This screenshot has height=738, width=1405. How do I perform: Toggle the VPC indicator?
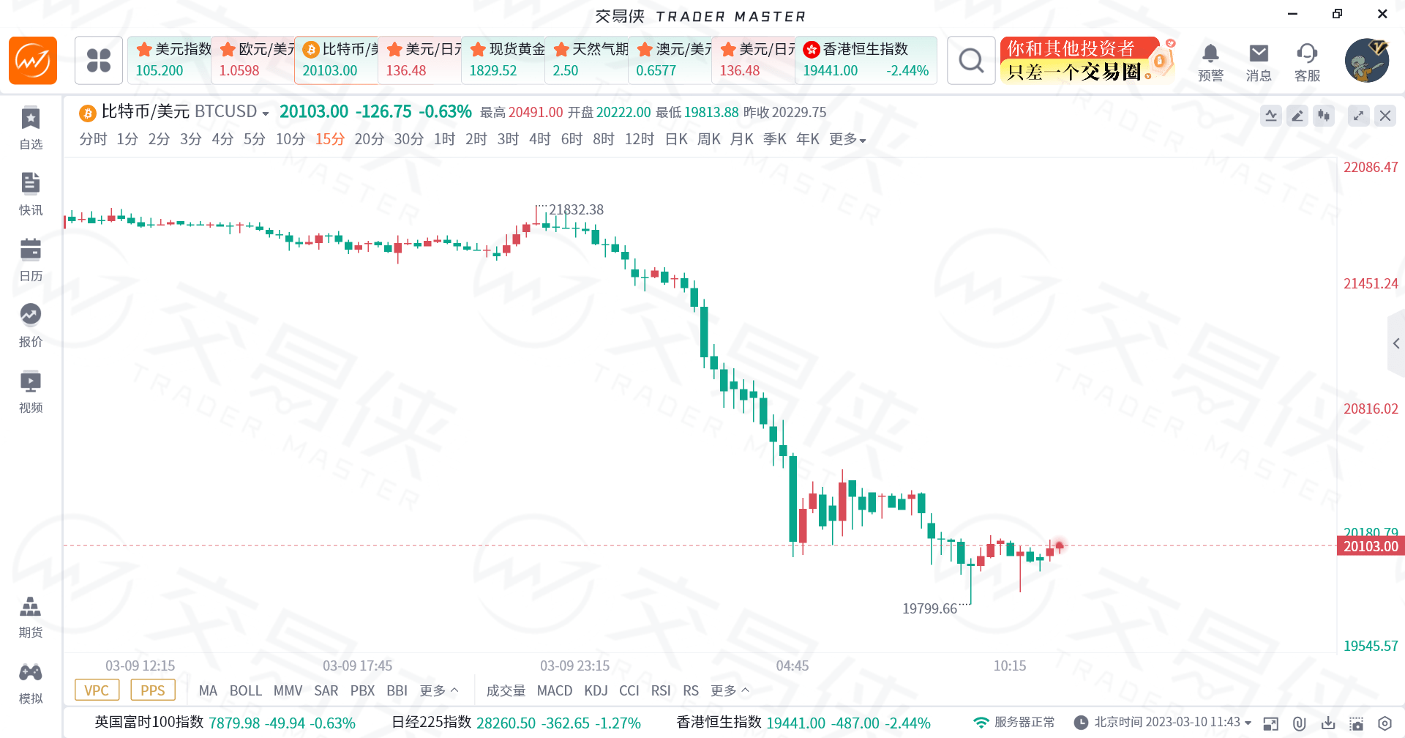97,690
